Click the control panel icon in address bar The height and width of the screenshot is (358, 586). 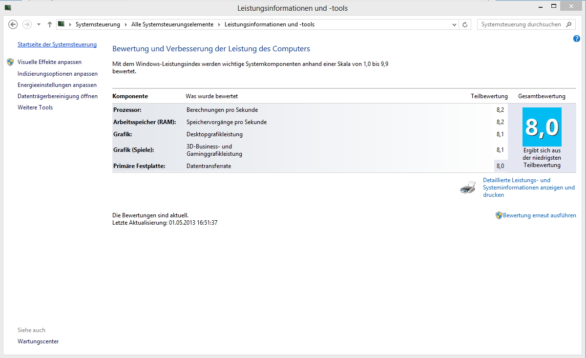tap(62, 24)
